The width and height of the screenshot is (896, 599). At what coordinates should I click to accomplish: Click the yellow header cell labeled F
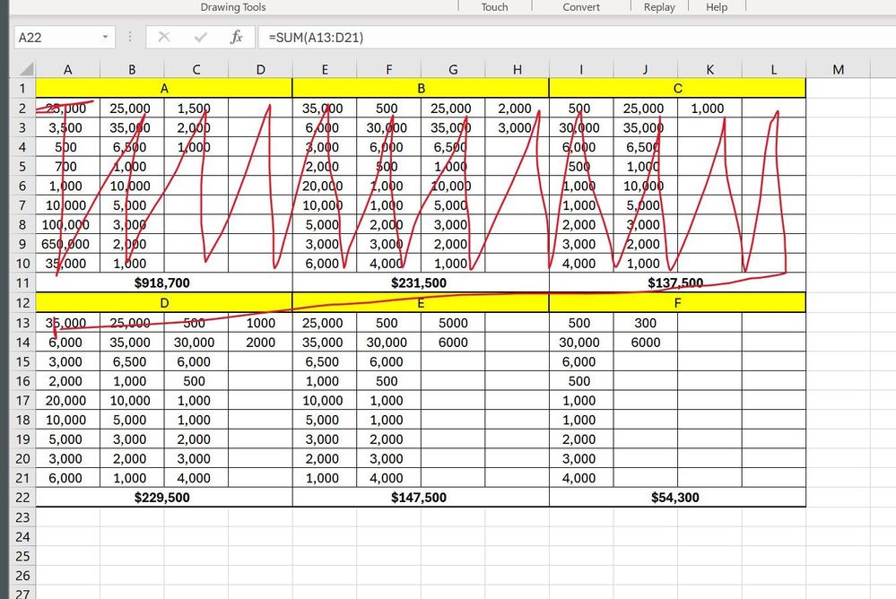click(x=677, y=303)
